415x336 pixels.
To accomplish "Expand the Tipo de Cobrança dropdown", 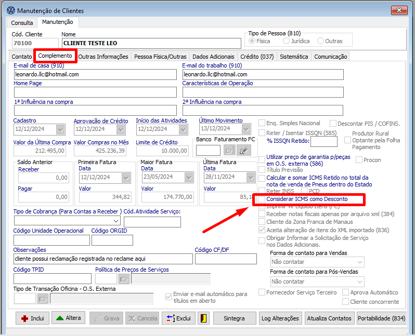I will [116, 221].
